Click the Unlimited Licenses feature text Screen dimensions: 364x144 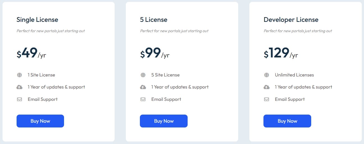click(x=294, y=75)
